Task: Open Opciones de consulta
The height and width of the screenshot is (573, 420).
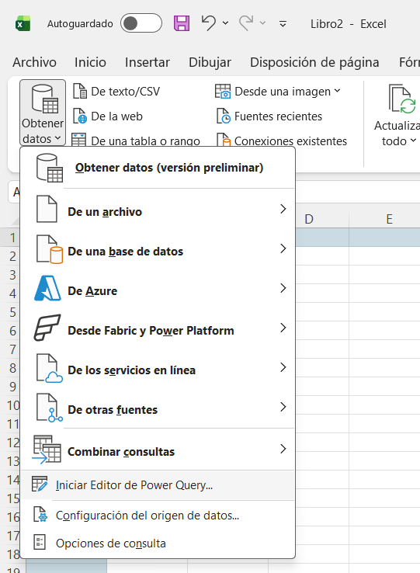Action: pos(158,543)
